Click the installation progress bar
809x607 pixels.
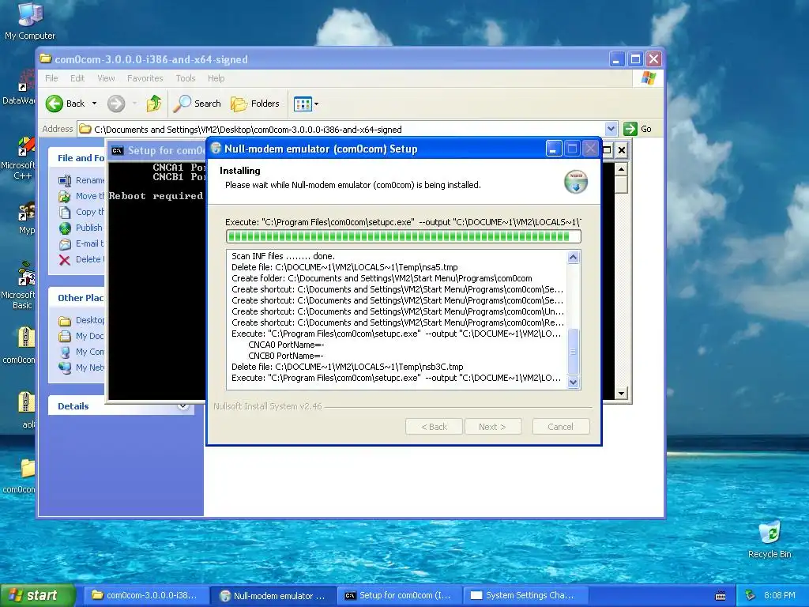[x=404, y=236]
